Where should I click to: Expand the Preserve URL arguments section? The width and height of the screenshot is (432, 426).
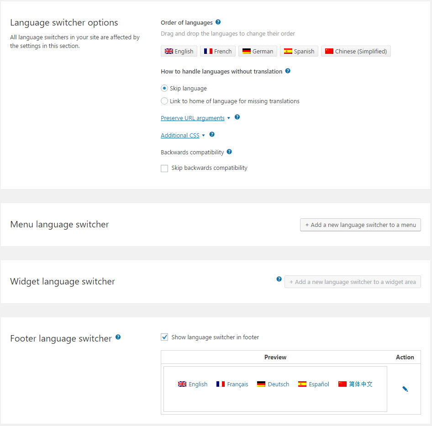[192, 117]
